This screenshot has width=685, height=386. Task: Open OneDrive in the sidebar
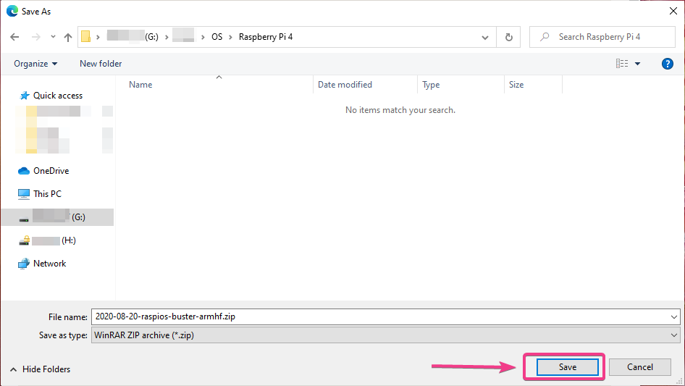coord(51,171)
